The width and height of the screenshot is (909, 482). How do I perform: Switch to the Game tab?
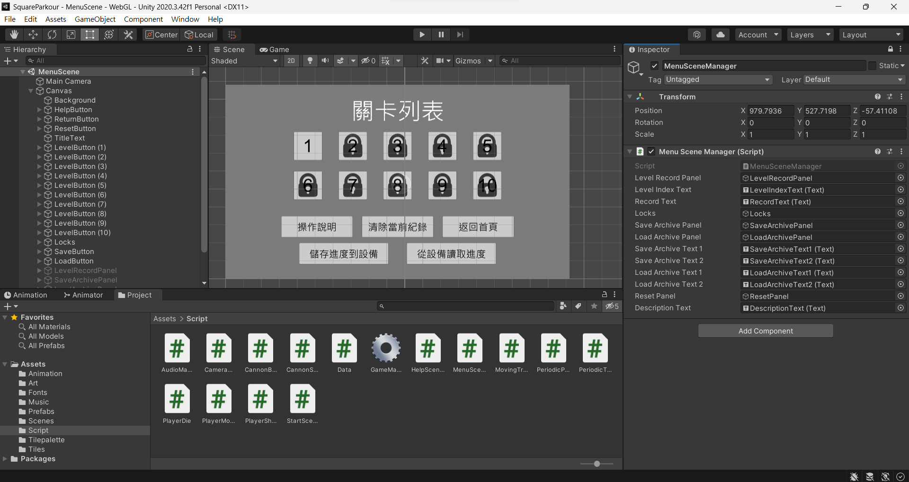275,49
